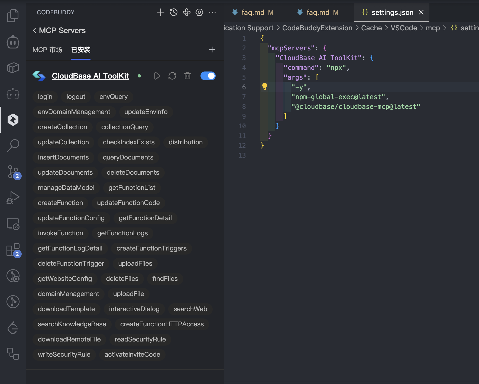Screen dimensions: 479x384
Task: Open the Run and Debug view
Action: click(x=13, y=198)
